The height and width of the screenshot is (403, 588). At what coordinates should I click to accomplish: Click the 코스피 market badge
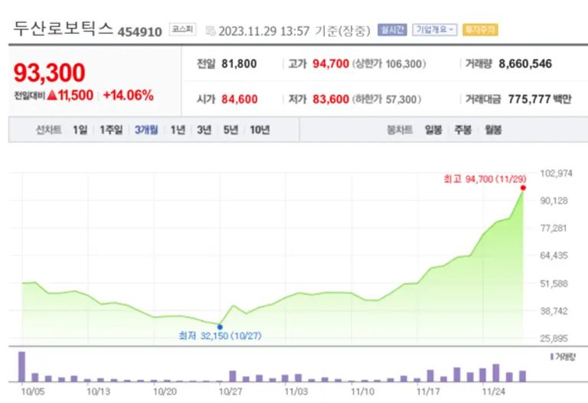click(181, 30)
